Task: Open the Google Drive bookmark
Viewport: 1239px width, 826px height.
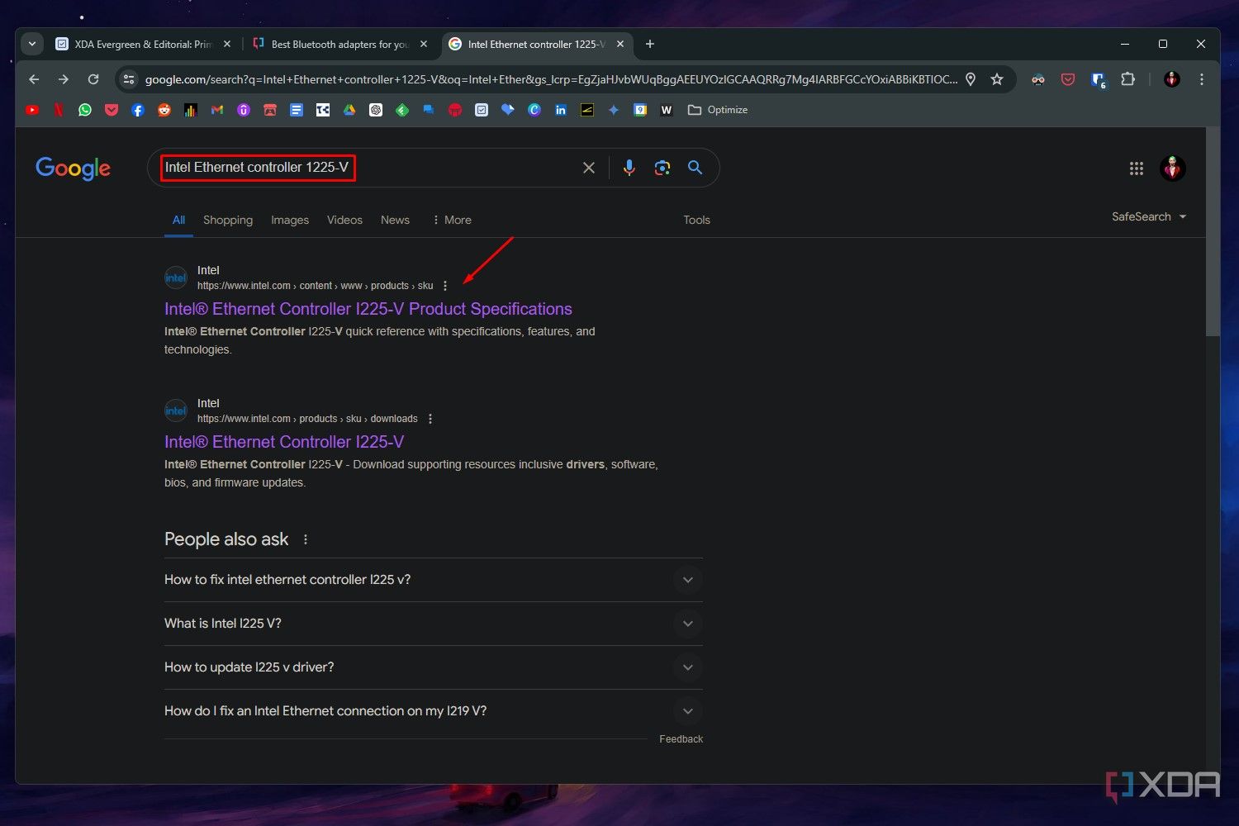Action: point(349,110)
